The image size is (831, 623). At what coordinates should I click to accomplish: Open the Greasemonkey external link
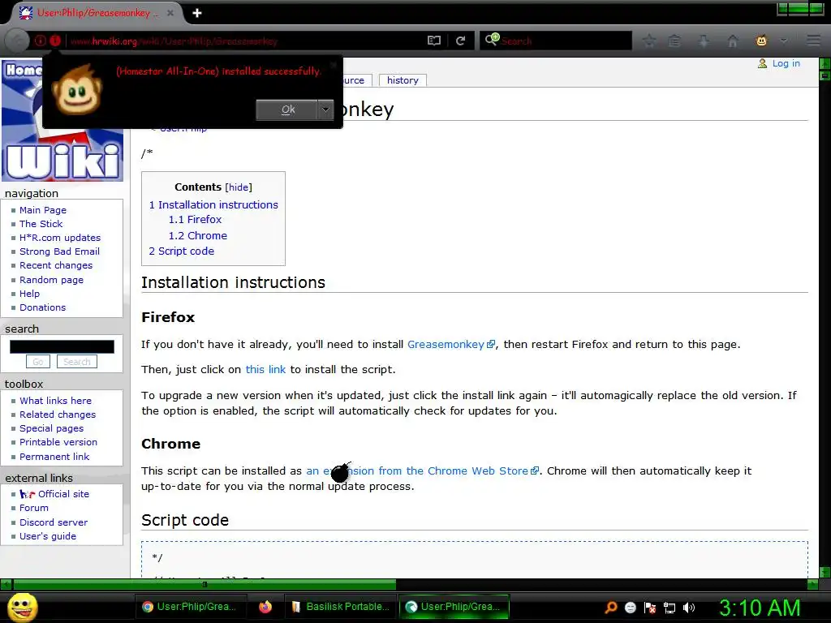[x=451, y=344]
